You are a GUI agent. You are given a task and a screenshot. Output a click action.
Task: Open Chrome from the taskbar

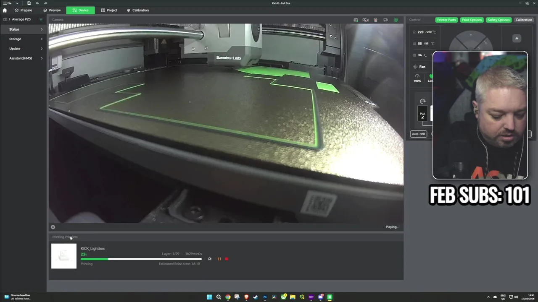(228, 297)
